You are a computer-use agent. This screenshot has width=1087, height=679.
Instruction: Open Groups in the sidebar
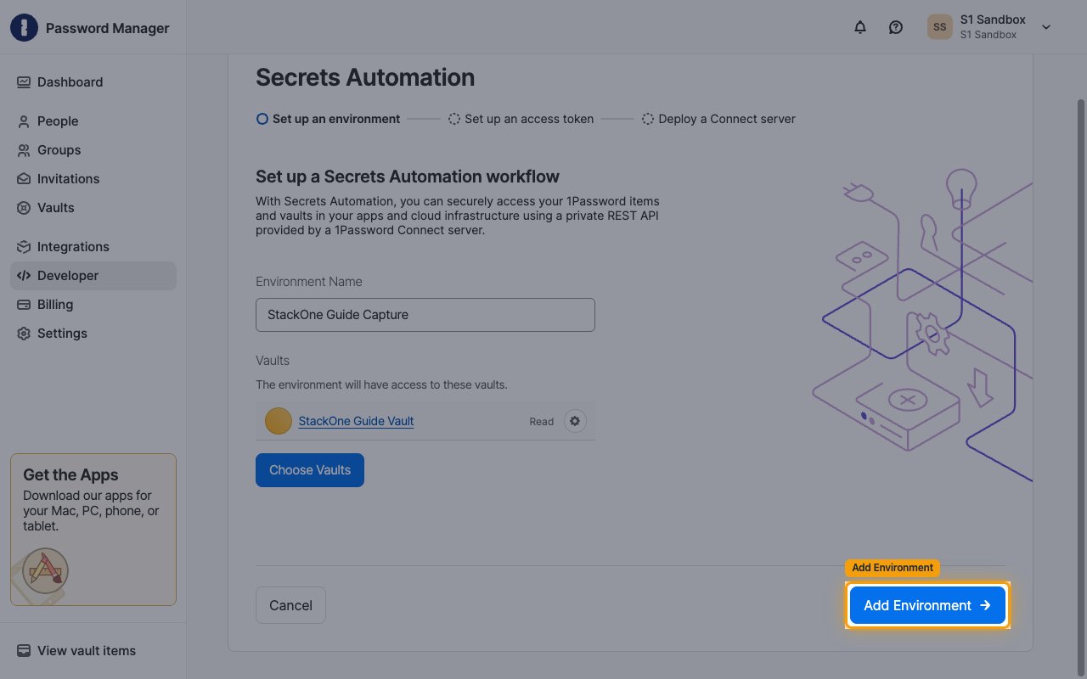coord(93,150)
